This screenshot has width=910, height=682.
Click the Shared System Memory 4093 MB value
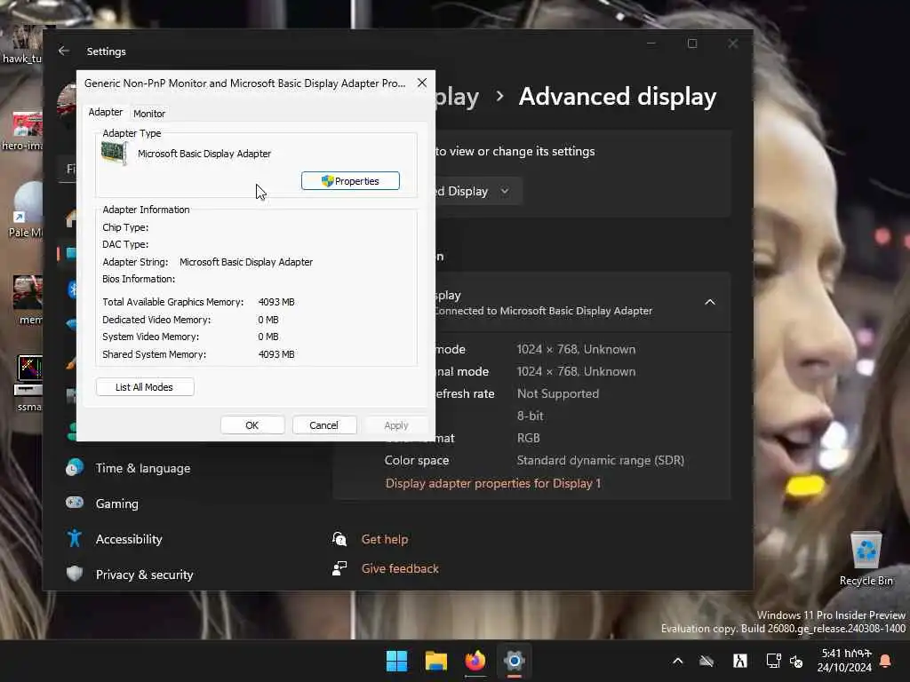pyautogui.click(x=276, y=354)
